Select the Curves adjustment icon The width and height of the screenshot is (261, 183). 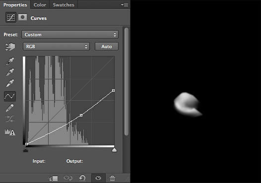[11, 17]
